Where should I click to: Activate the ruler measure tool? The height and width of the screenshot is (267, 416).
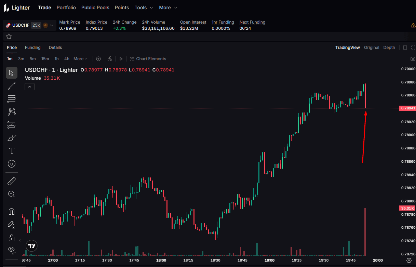(x=12, y=181)
